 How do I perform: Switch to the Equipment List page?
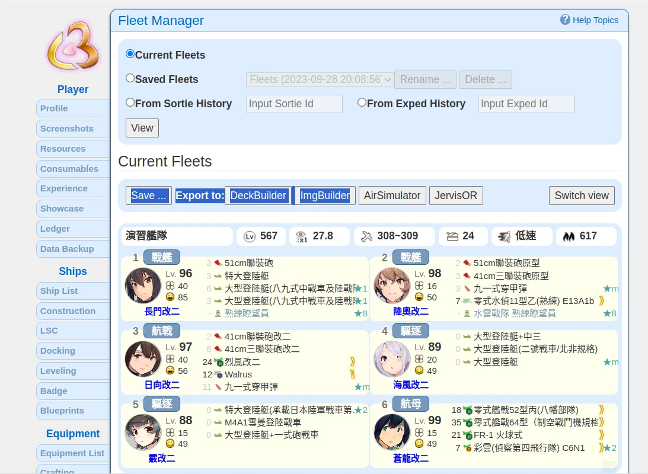pos(73,453)
